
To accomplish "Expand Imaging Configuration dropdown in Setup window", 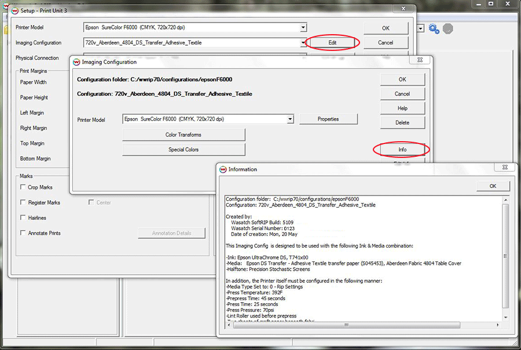I will pos(303,42).
